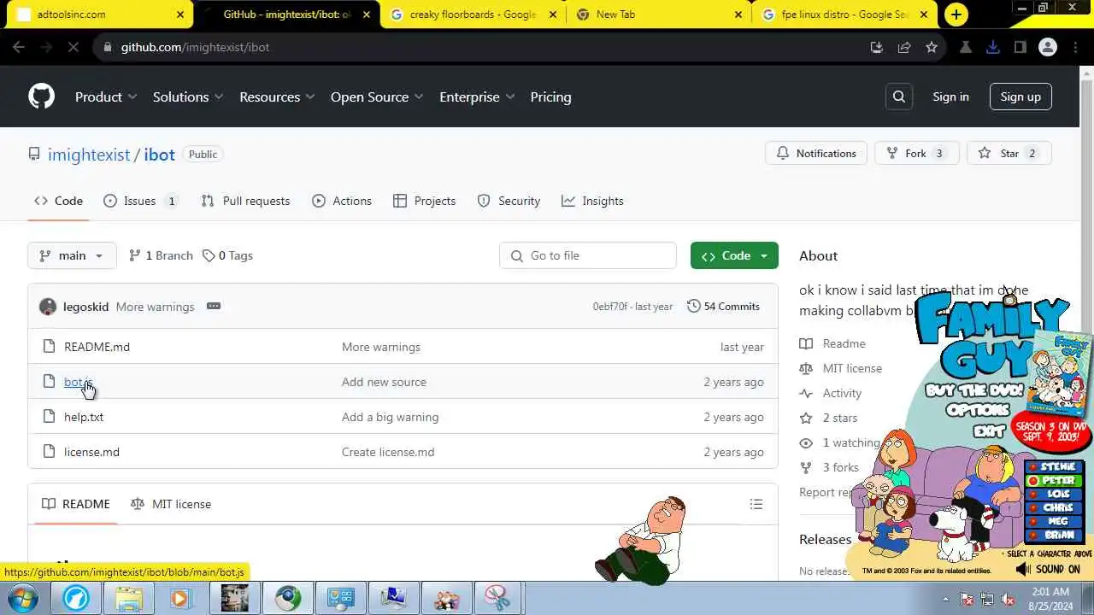Open Chrome downloads icon
The image size is (1094, 615).
[993, 47]
